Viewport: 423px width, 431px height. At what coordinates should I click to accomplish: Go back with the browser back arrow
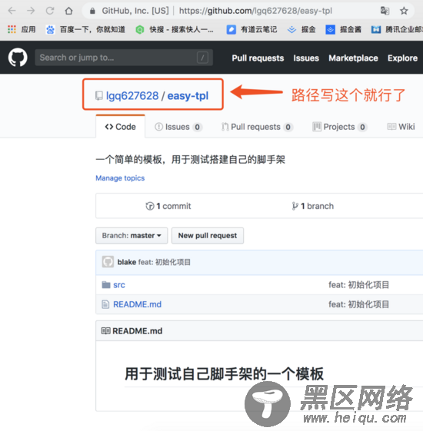click(12, 11)
